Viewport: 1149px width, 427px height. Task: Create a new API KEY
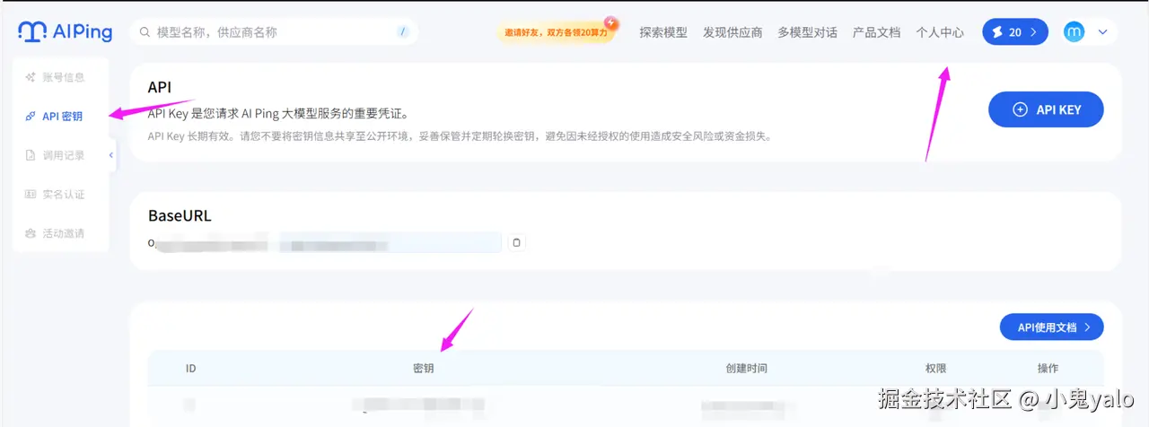pyautogui.click(x=1046, y=109)
